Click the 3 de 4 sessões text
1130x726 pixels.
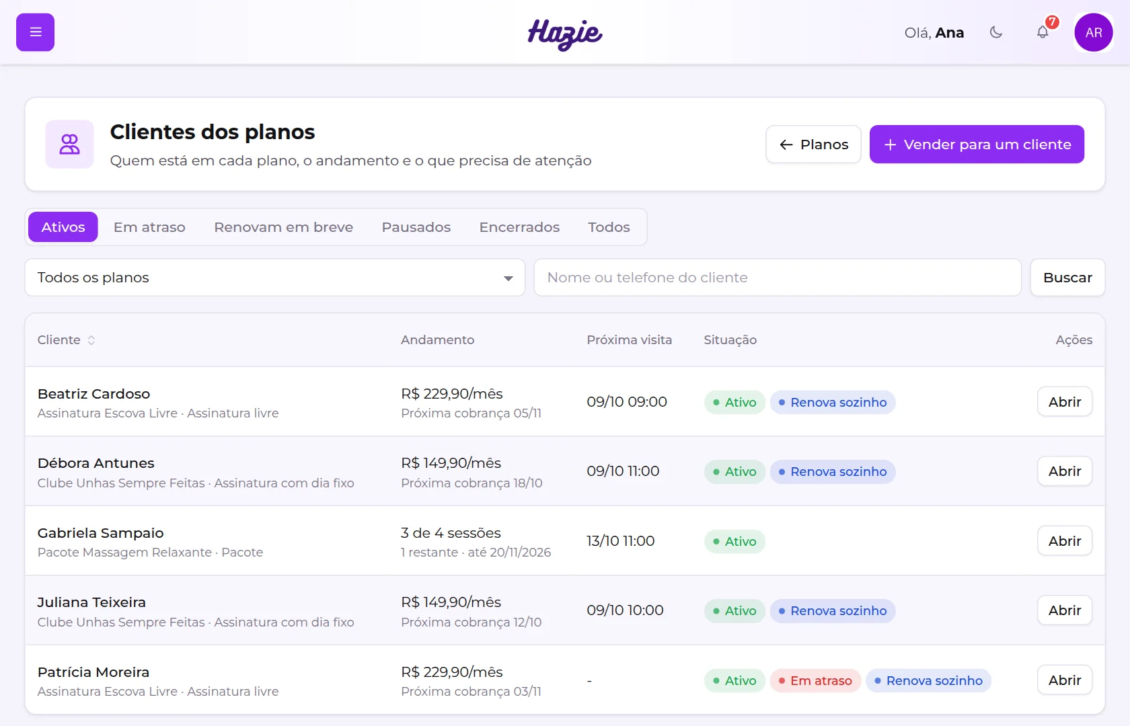(451, 533)
